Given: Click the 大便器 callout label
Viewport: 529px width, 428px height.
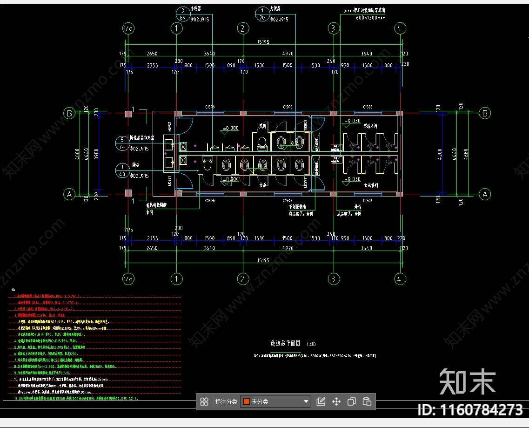Looking at the screenshot, I should [x=275, y=8].
